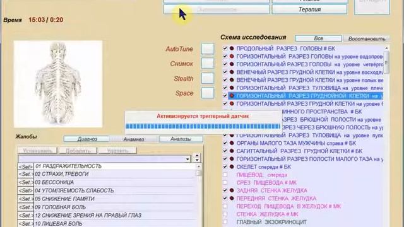Click the Установить button
The width and height of the screenshot is (404, 227).
[37, 151]
